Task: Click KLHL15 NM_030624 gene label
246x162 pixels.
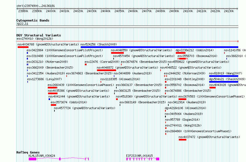Action: coord(42,156)
